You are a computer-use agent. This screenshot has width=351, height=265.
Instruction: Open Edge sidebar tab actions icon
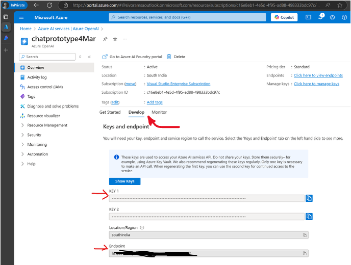pos(6,16)
